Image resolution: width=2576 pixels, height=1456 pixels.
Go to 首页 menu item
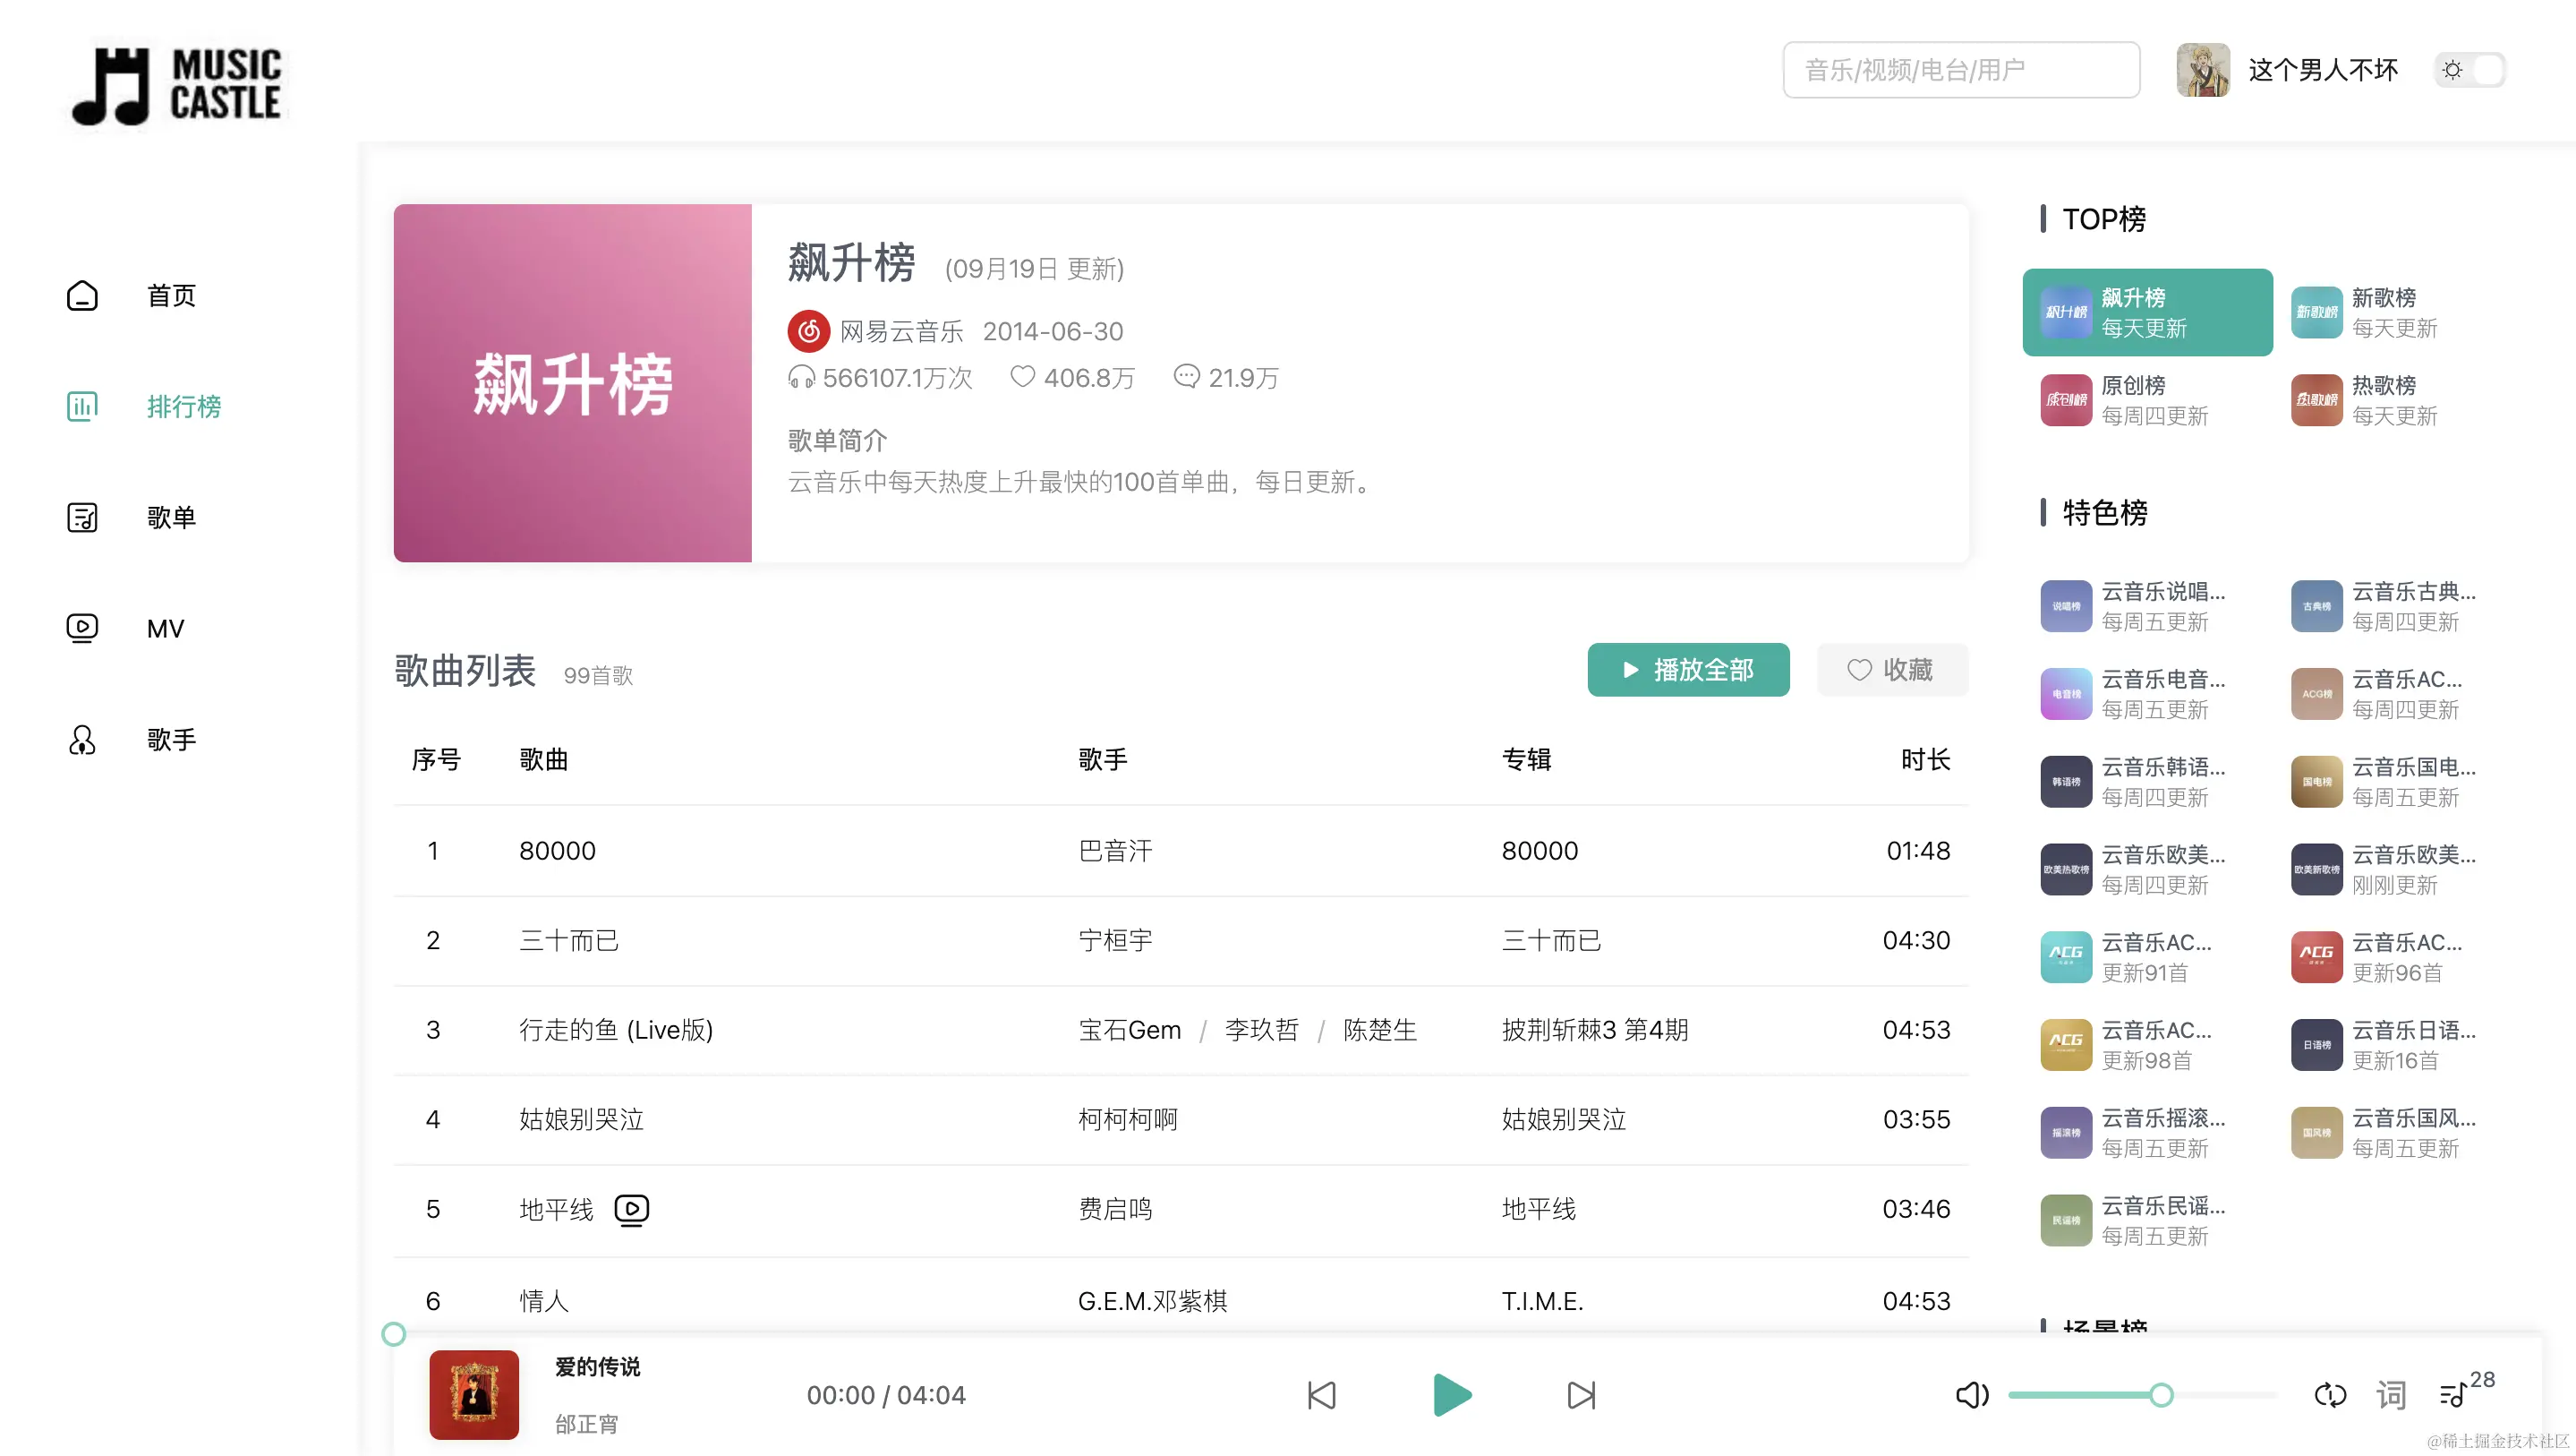pyautogui.click(x=171, y=295)
